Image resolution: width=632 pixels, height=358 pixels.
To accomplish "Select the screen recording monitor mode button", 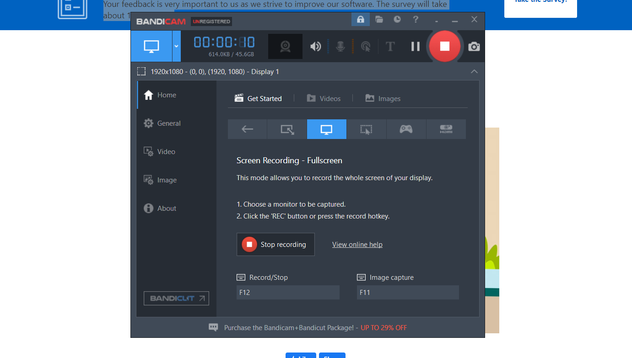I will [x=151, y=46].
